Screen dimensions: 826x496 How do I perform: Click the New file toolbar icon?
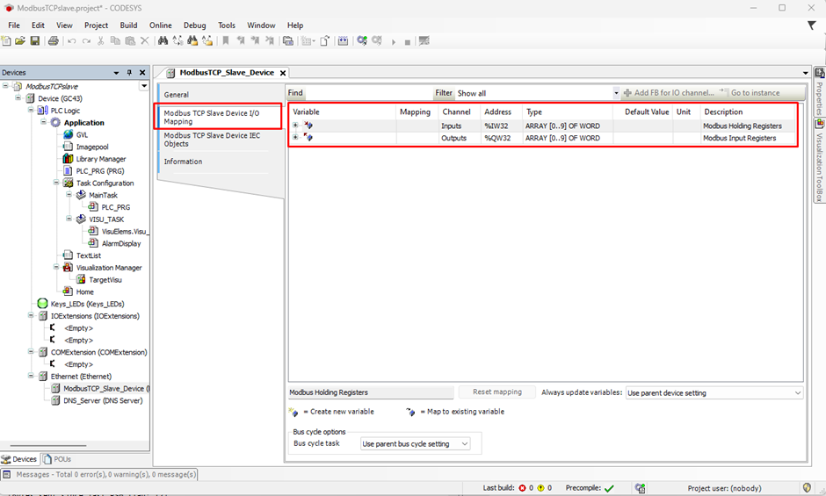[x=6, y=40]
